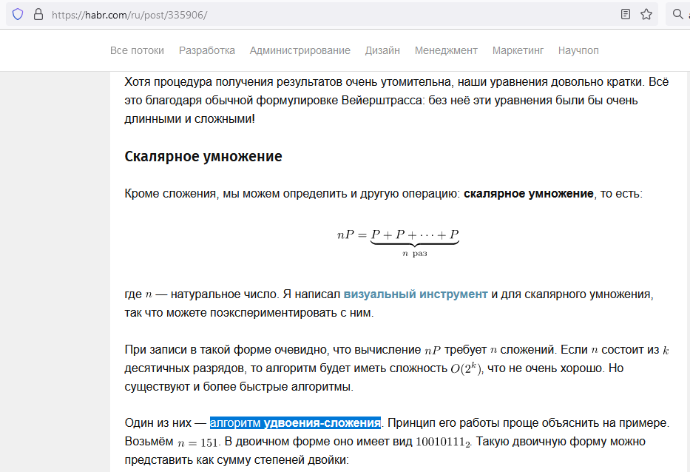Screen dimensions: 690x472
Task: Click the highlighted алгоритм удвоения-сложения link
Action: coord(295,423)
